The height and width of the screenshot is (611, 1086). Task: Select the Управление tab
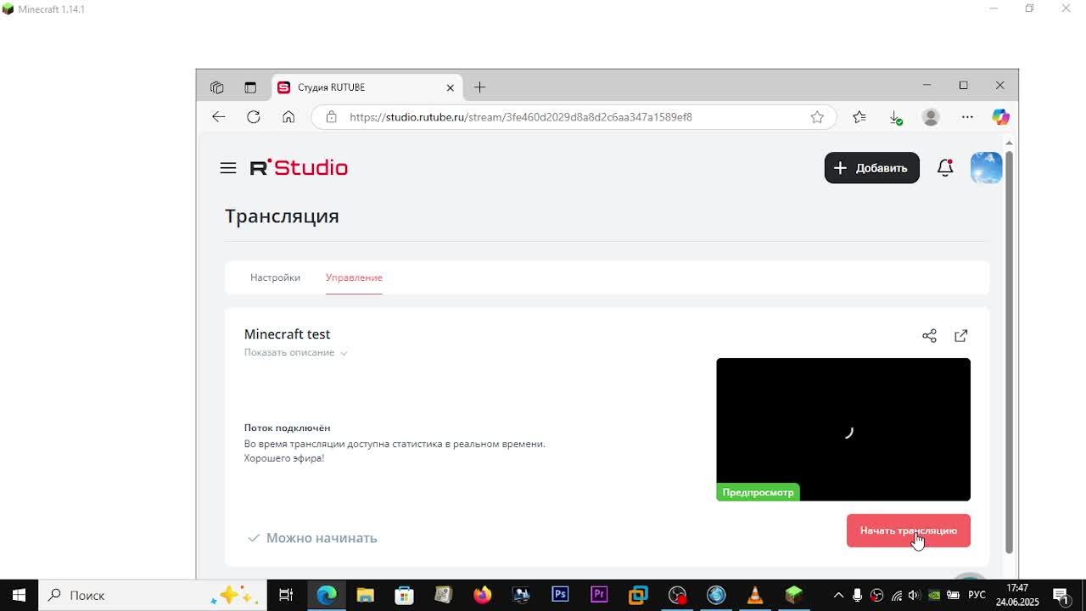click(354, 277)
